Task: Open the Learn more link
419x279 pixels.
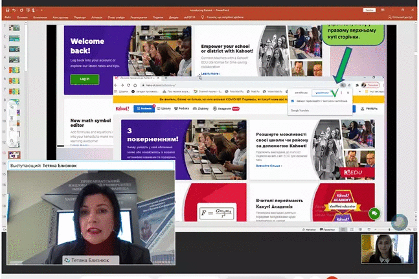Action: [210, 74]
